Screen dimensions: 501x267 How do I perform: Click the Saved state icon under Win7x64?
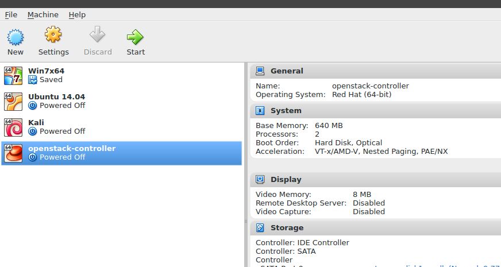tap(33, 80)
